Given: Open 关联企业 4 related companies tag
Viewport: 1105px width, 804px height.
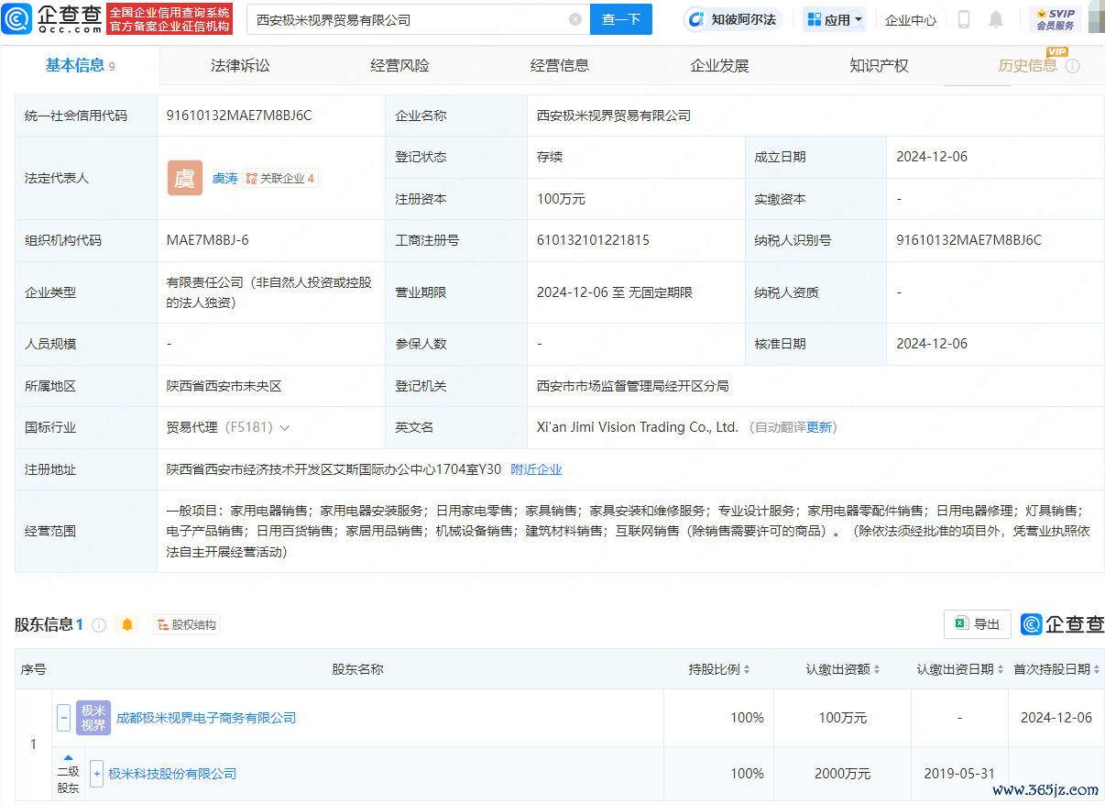Looking at the screenshot, I should coord(280,179).
